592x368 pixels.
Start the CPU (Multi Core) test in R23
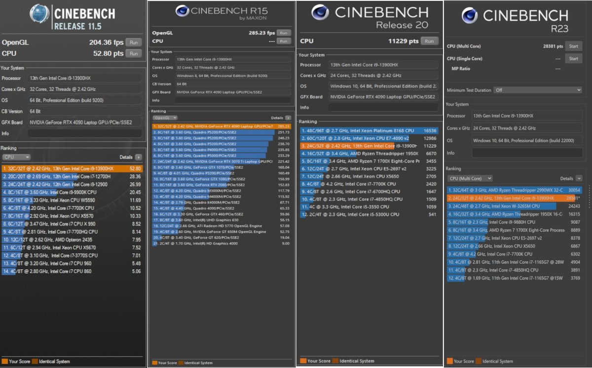(x=573, y=46)
